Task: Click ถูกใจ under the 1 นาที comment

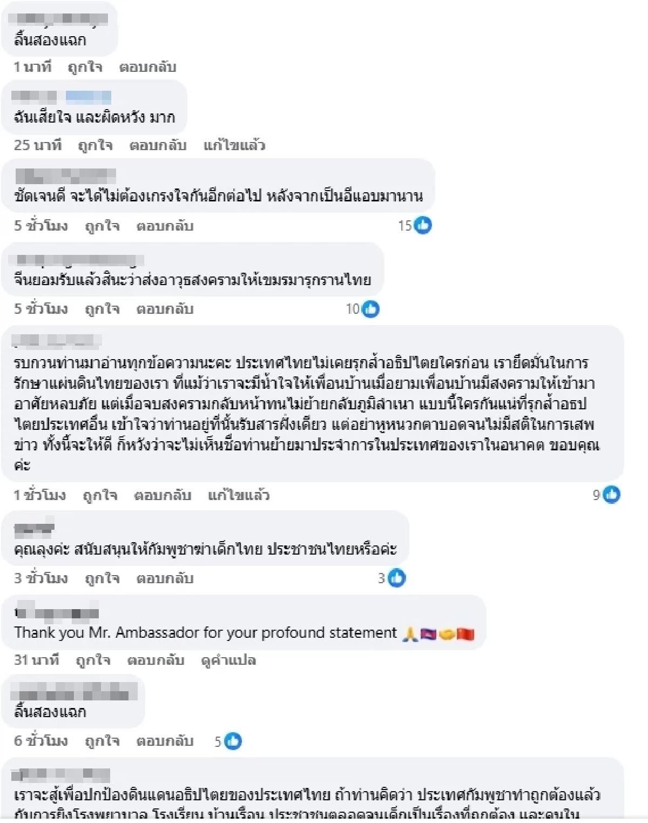Action: point(84,67)
